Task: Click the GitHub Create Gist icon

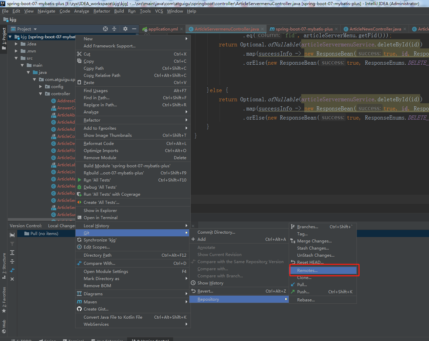Action: pyautogui.click(x=79, y=309)
